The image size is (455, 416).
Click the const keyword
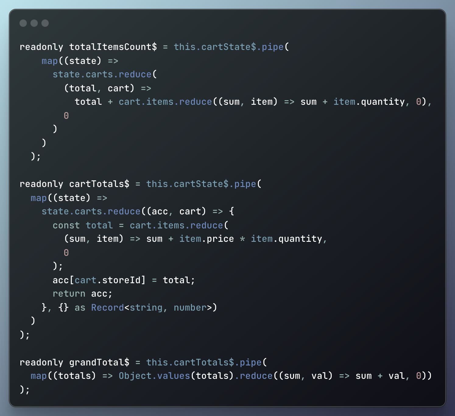[x=66, y=225]
